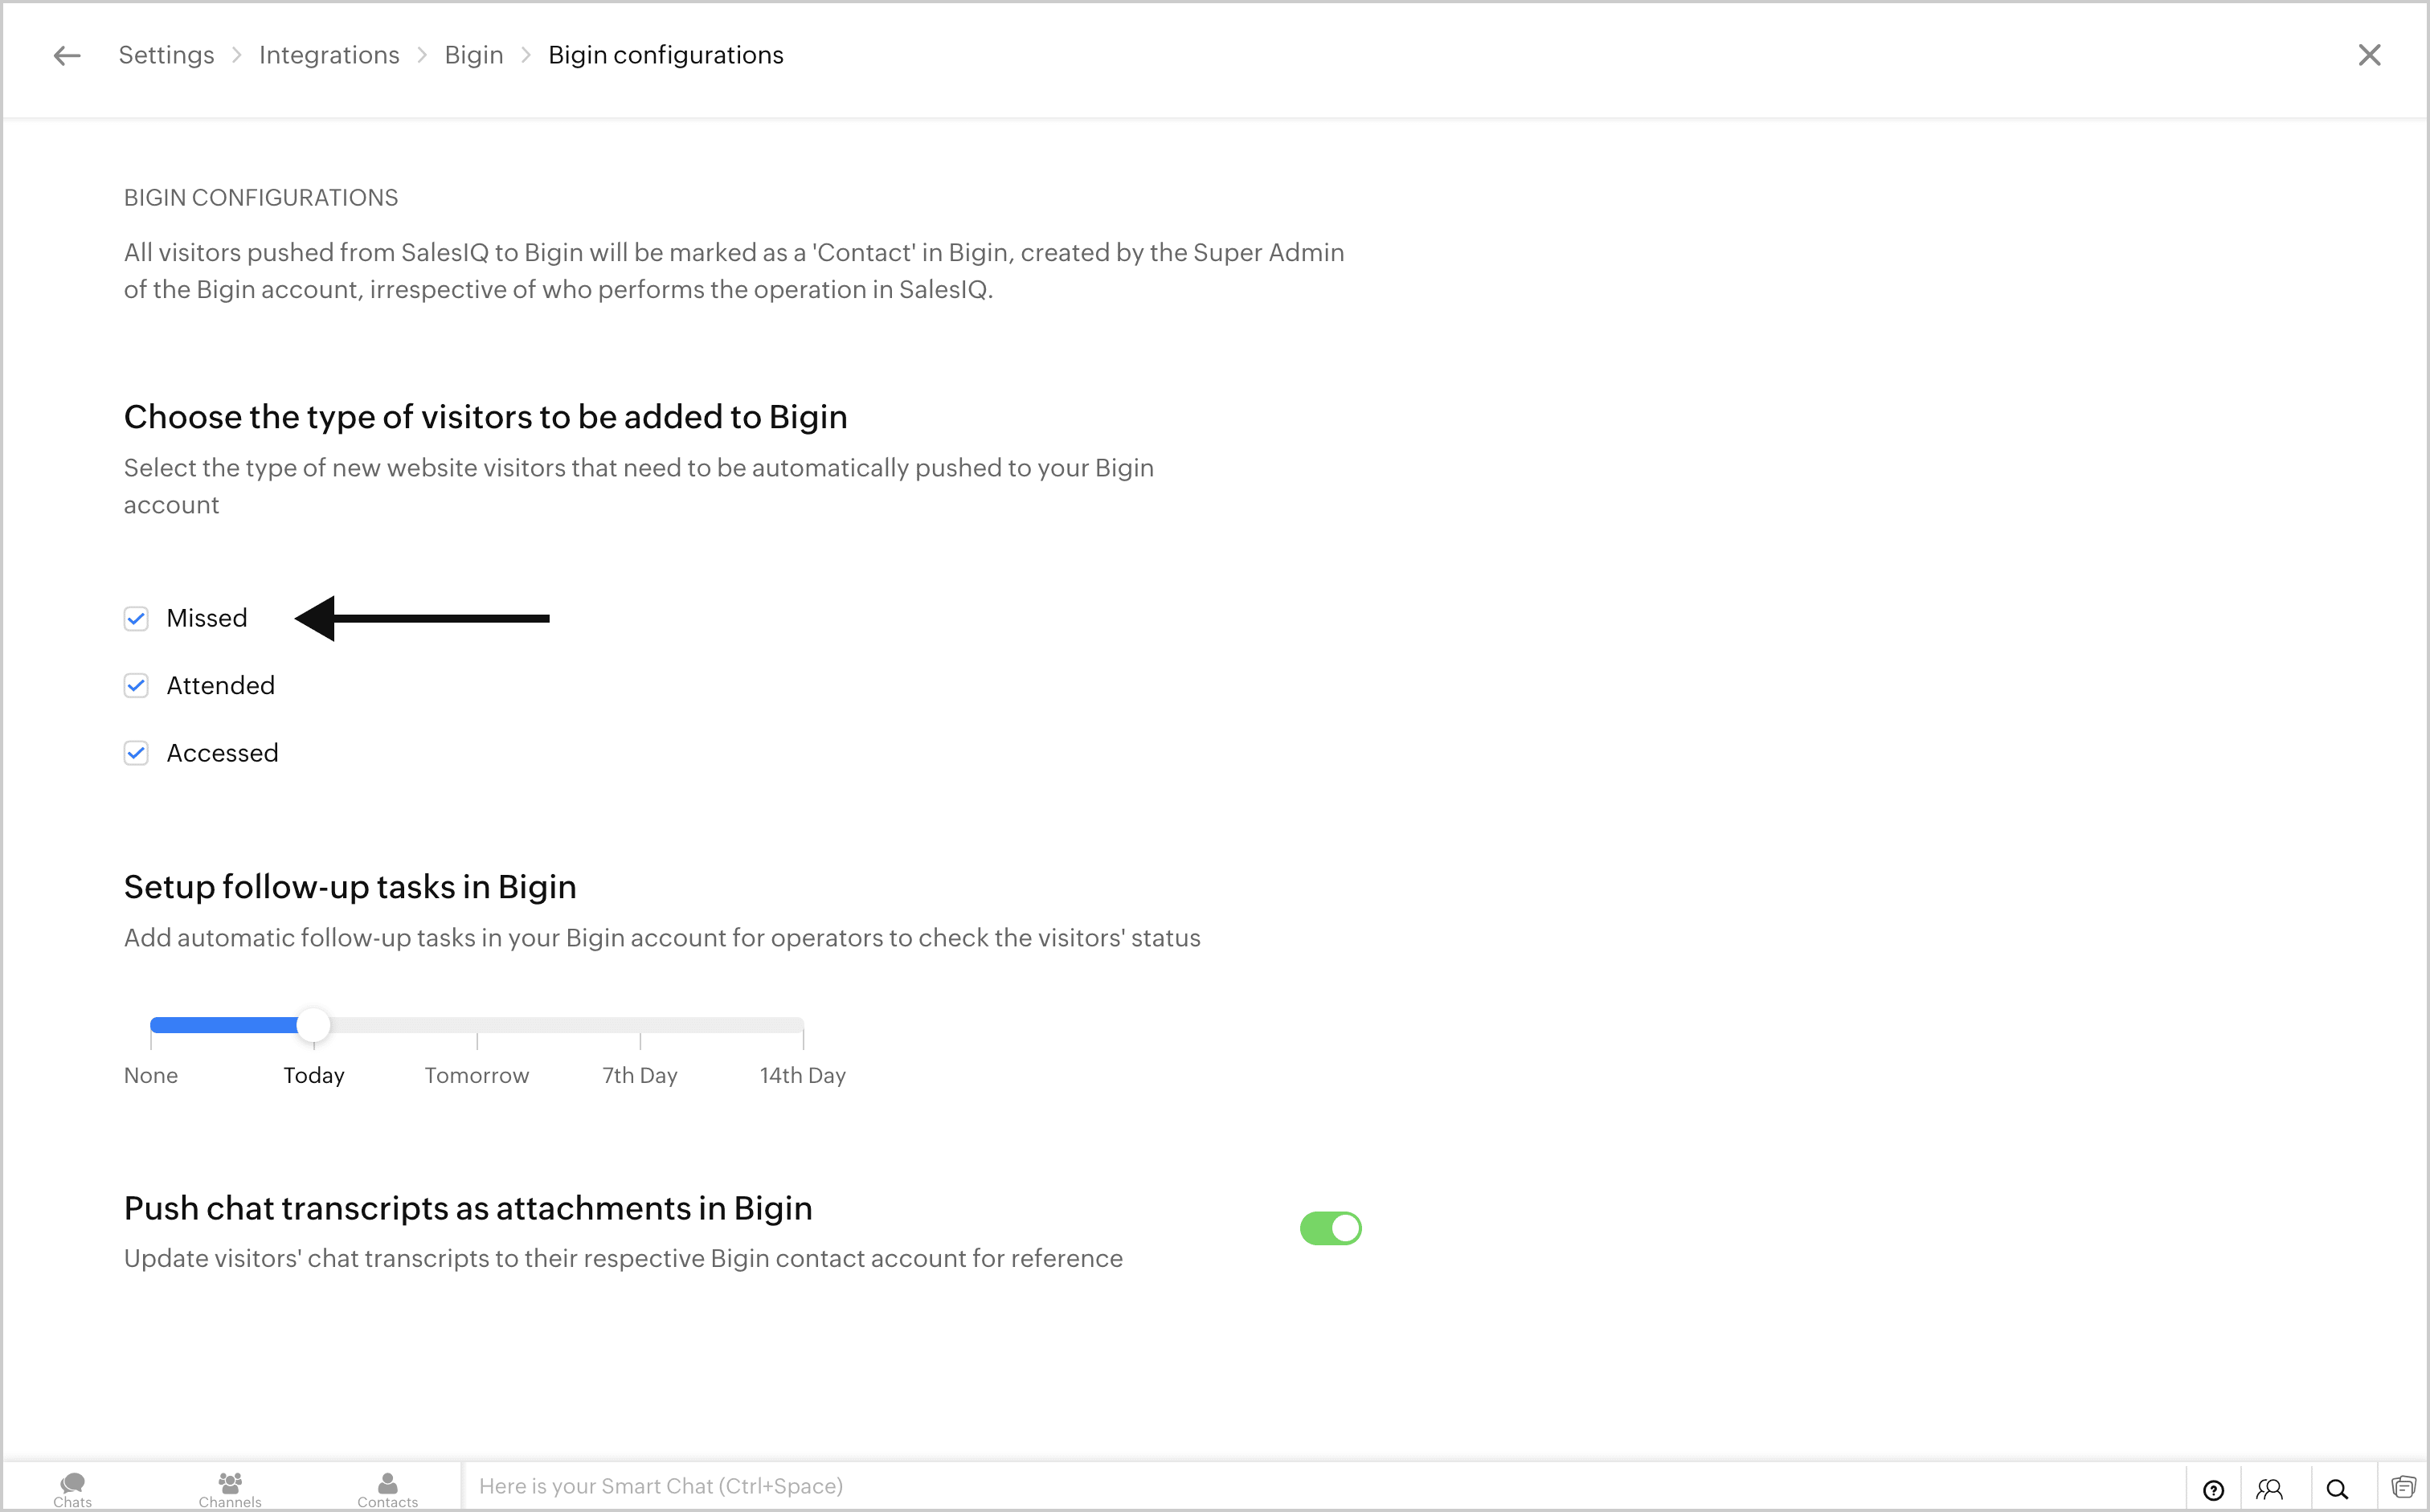The width and height of the screenshot is (2430, 1512).
Task: Uncheck the Attended visitors checkbox
Action: tap(136, 686)
